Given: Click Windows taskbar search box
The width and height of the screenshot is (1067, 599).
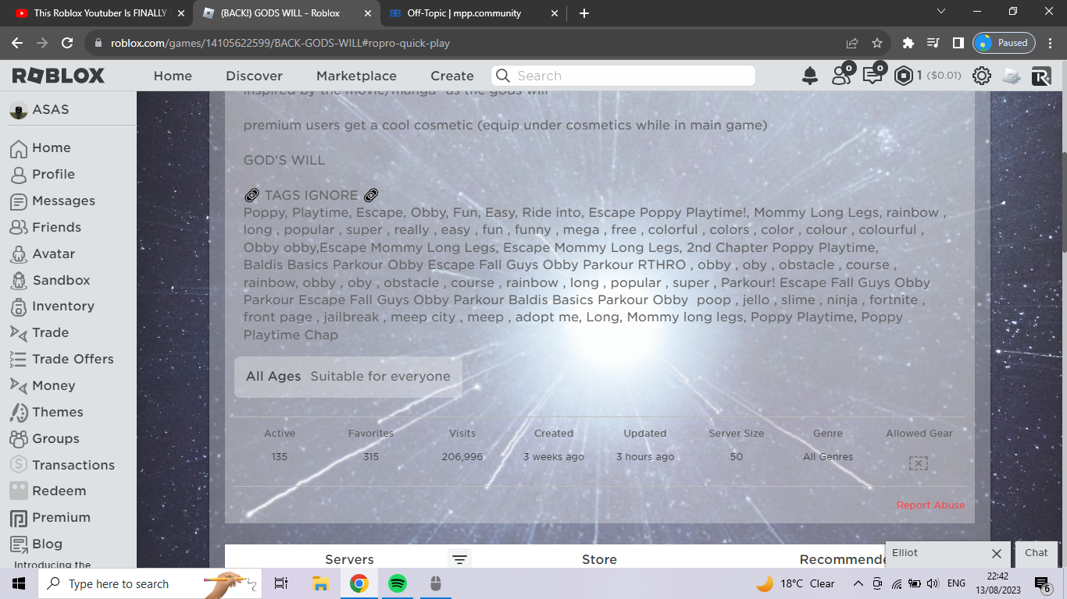Looking at the screenshot, I should 150,583.
